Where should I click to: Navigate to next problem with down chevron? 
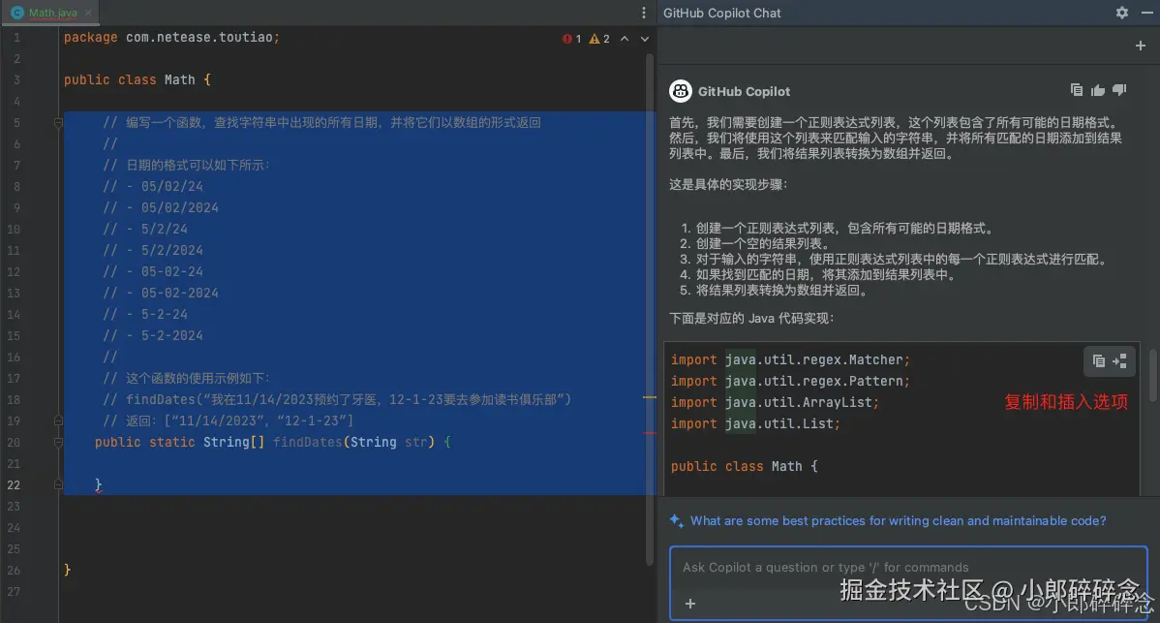pyautogui.click(x=643, y=39)
